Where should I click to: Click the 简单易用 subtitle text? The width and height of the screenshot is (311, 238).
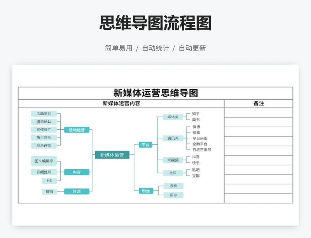(119, 48)
